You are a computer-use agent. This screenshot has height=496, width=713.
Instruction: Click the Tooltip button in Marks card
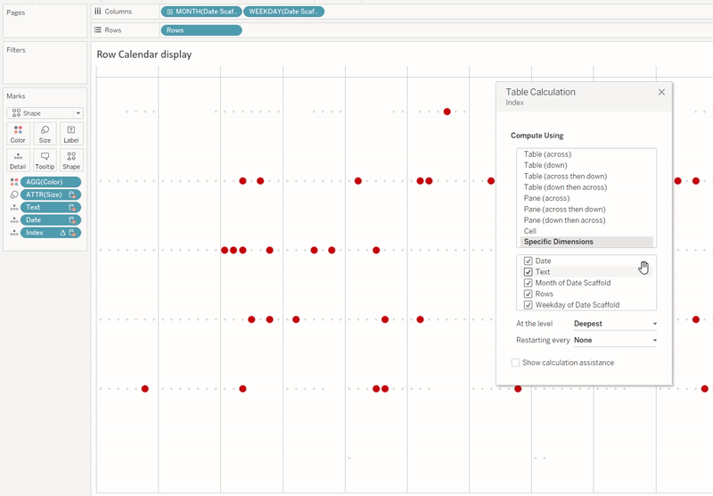click(x=45, y=161)
